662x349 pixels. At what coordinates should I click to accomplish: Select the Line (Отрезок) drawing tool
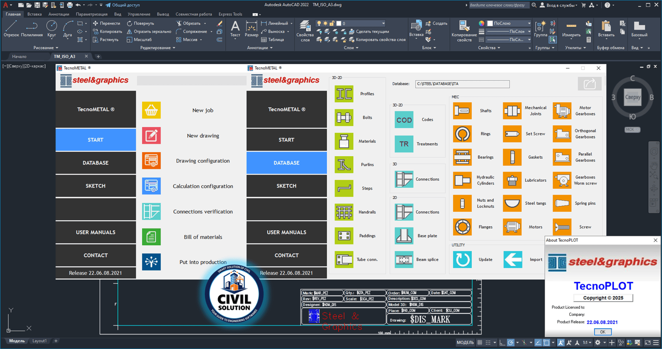[x=11, y=29]
